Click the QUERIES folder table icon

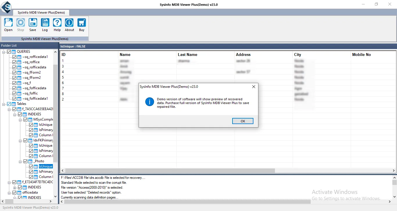(x=14, y=52)
